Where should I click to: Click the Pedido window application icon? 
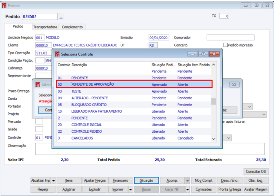(4, 6)
